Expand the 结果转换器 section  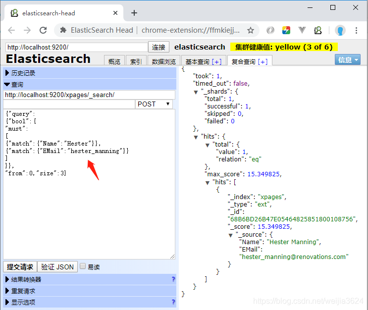pyautogui.click(x=90, y=279)
